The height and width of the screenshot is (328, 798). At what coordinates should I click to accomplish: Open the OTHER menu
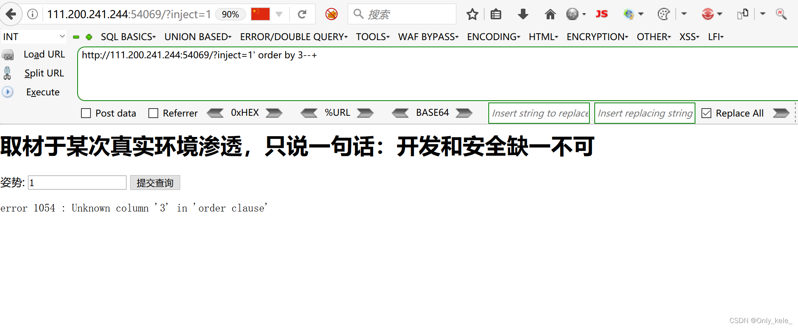(x=654, y=37)
